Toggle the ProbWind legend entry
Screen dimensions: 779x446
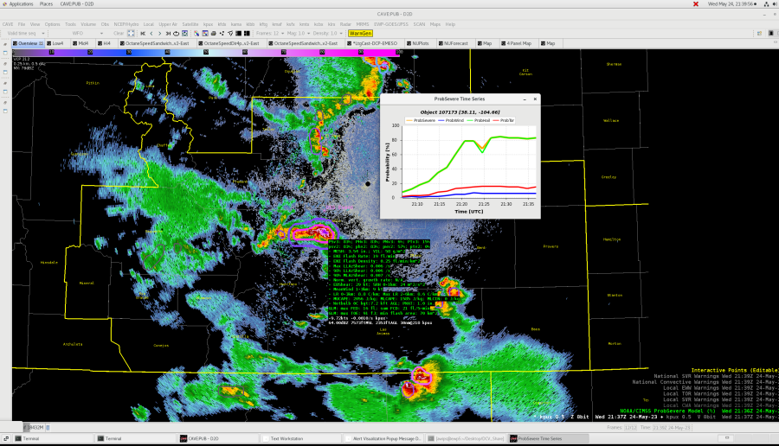click(452, 120)
